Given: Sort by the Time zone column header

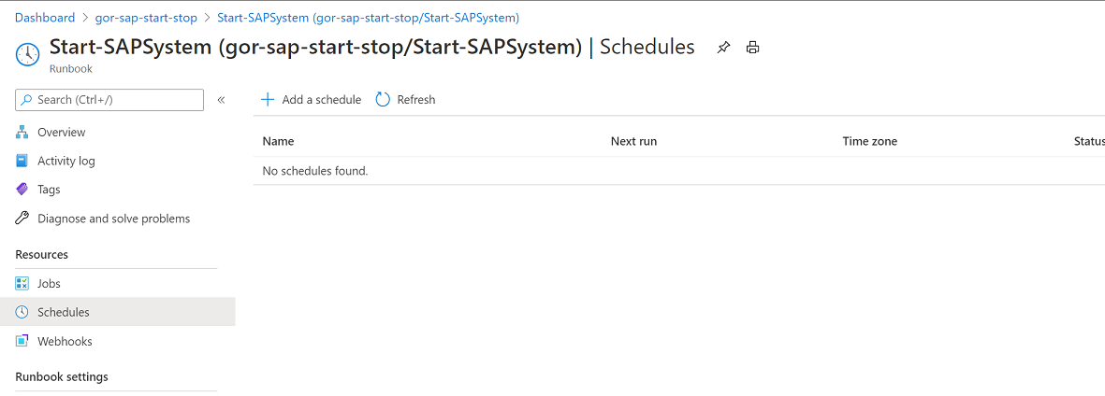Looking at the screenshot, I should click(x=869, y=141).
